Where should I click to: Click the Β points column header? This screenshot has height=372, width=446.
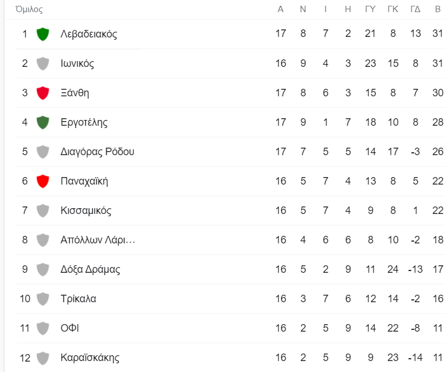coord(438,9)
